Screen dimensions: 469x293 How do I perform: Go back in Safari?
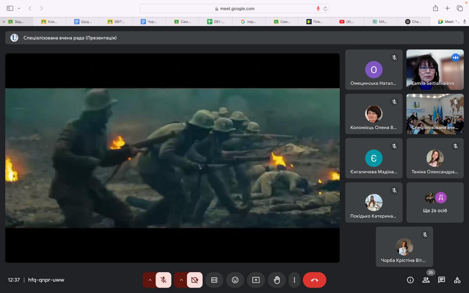(30, 8)
